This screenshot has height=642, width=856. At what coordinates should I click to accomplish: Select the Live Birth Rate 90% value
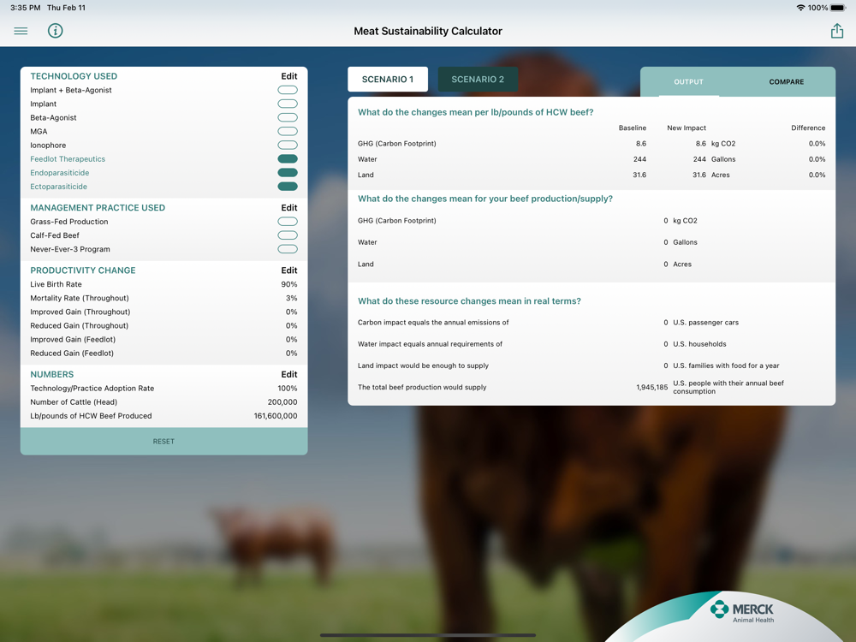point(289,284)
